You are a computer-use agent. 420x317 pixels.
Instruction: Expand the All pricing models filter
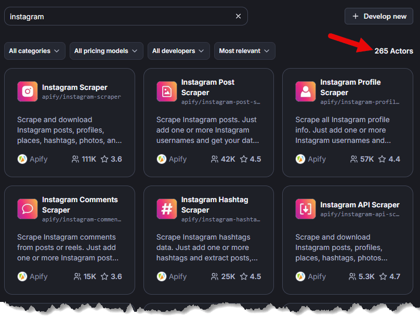click(x=107, y=51)
